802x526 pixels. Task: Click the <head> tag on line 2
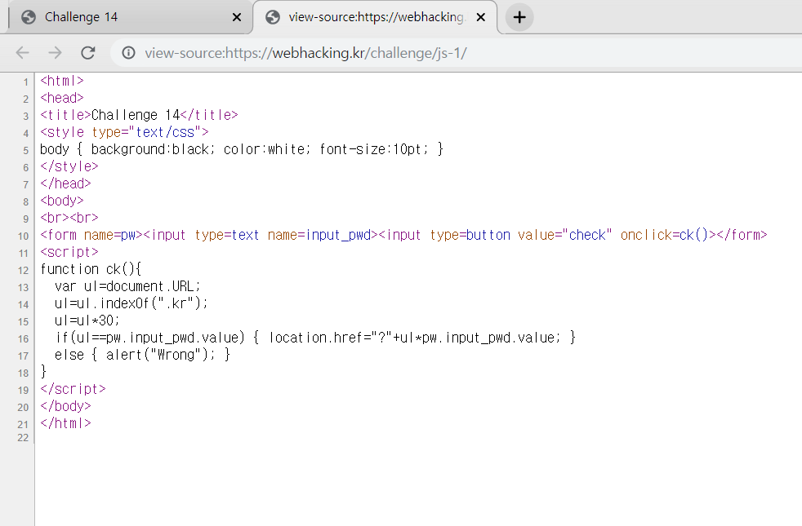click(x=62, y=98)
